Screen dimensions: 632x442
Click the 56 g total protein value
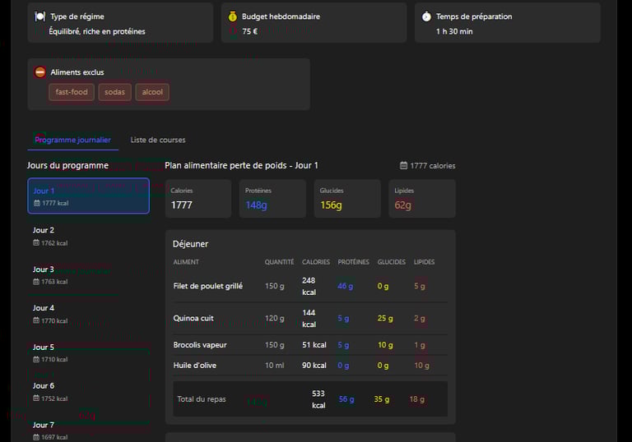click(x=346, y=399)
